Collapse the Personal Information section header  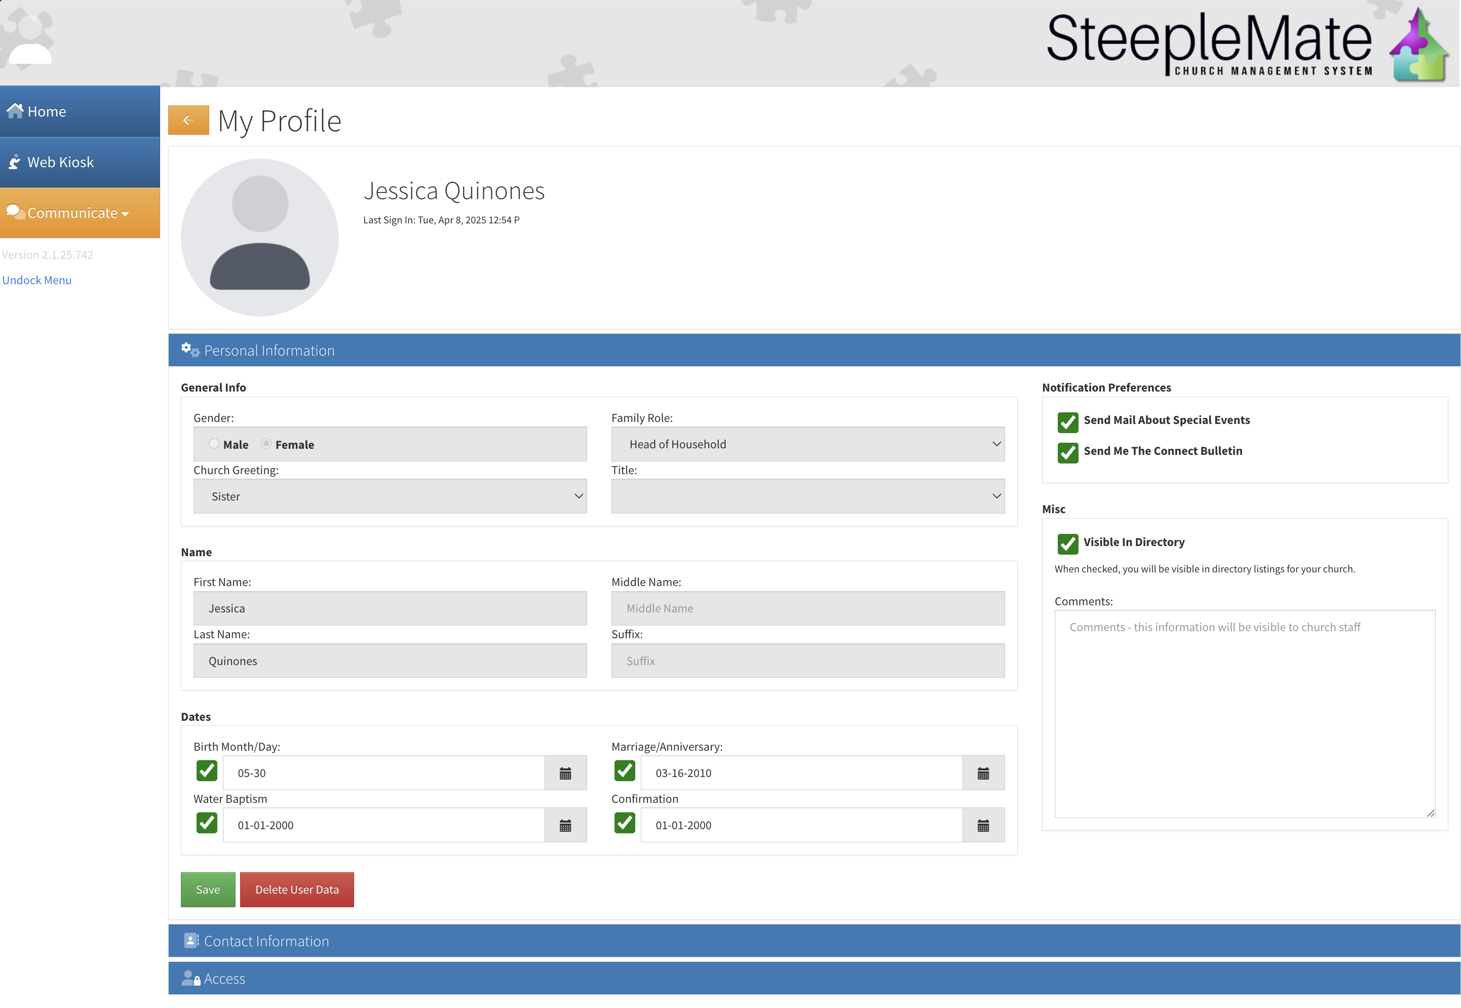pos(814,350)
